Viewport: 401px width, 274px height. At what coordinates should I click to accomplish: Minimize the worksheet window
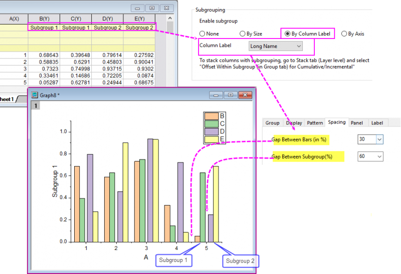(x=137, y=8)
